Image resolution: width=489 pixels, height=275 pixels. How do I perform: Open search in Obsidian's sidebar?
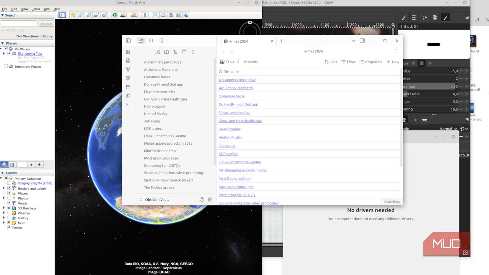tap(151, 41)
